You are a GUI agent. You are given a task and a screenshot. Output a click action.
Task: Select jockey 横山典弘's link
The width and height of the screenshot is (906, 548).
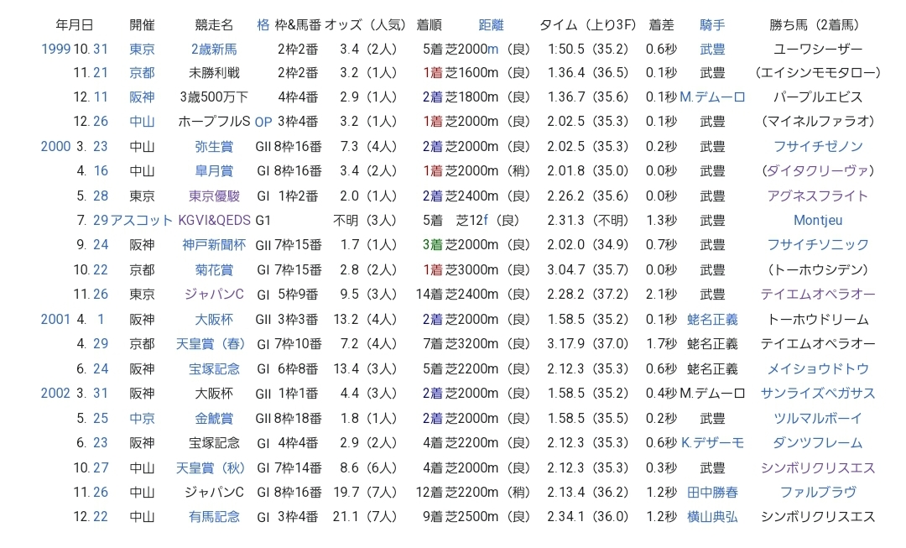[x=712, y=517]
